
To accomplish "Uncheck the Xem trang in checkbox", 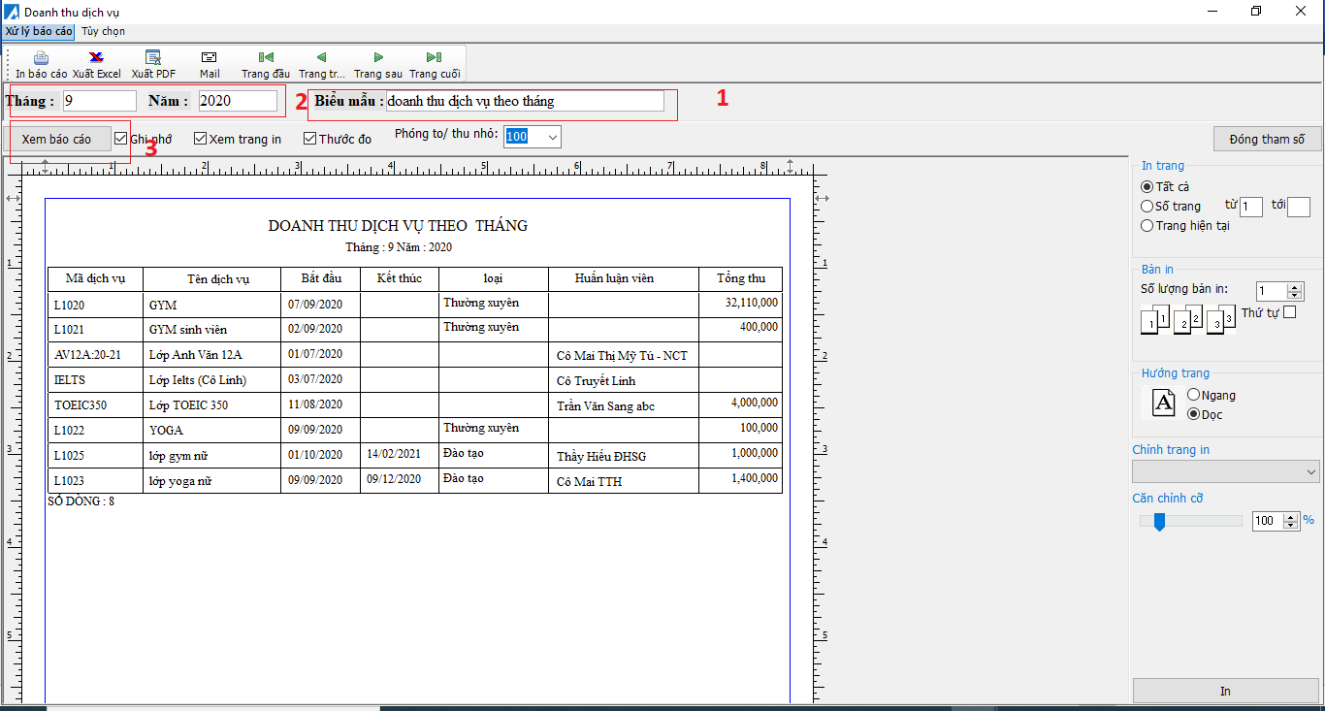I will (x=201, y=139).
